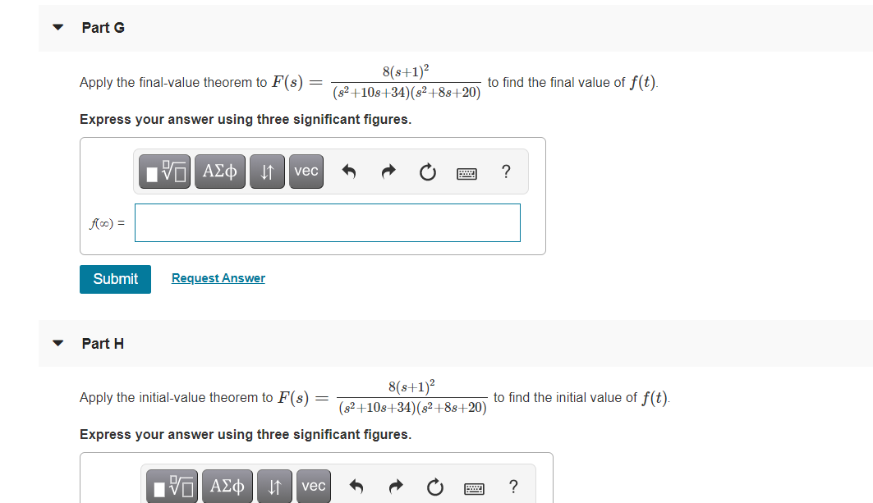Redo the last entry in Part G toolbar
This screenshot has height=503, width=873.
coord(388,171)
